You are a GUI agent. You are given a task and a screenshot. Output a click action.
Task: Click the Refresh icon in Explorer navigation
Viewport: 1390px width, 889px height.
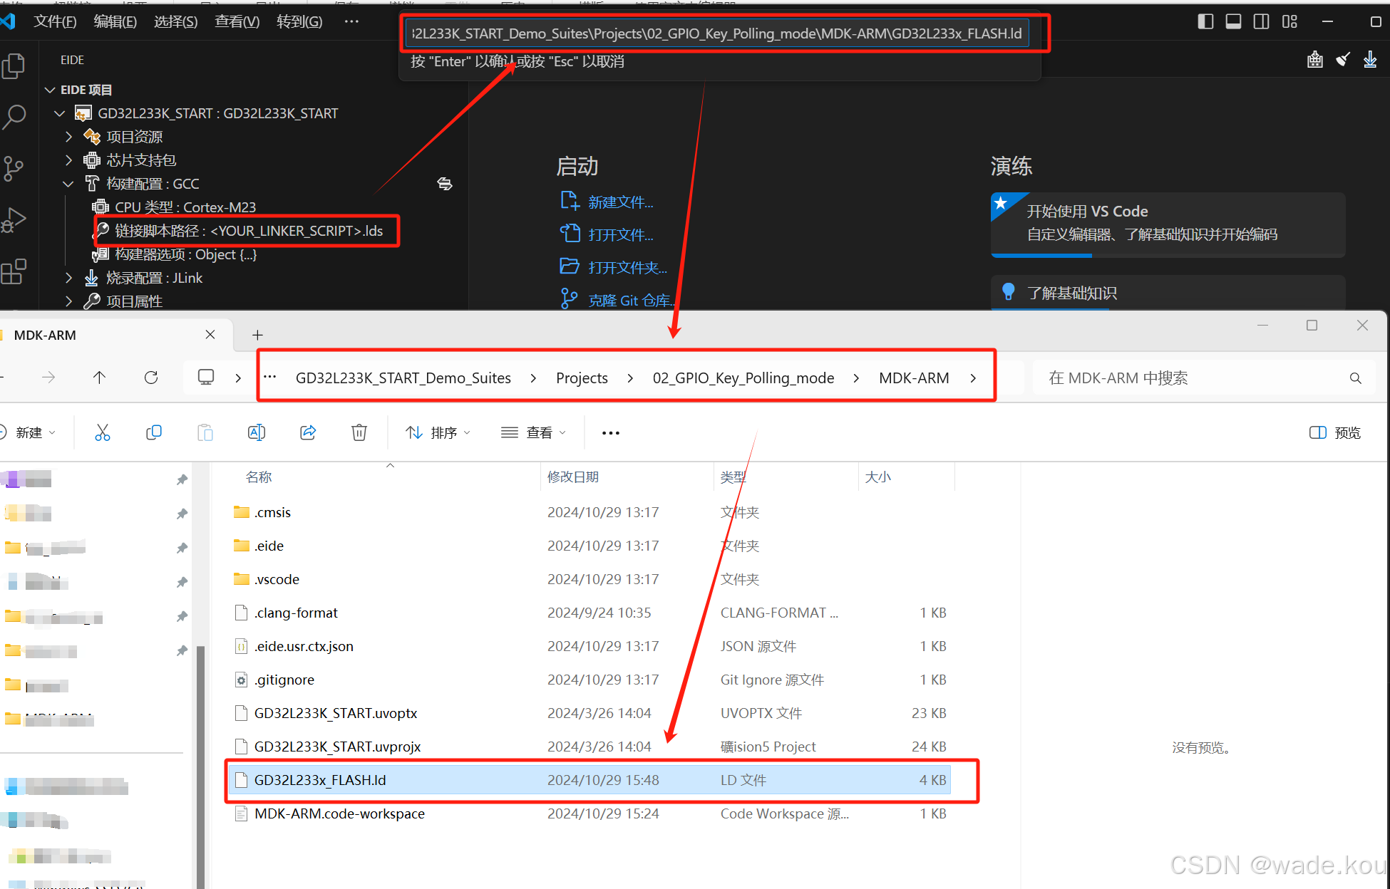[x=151, y=378]
